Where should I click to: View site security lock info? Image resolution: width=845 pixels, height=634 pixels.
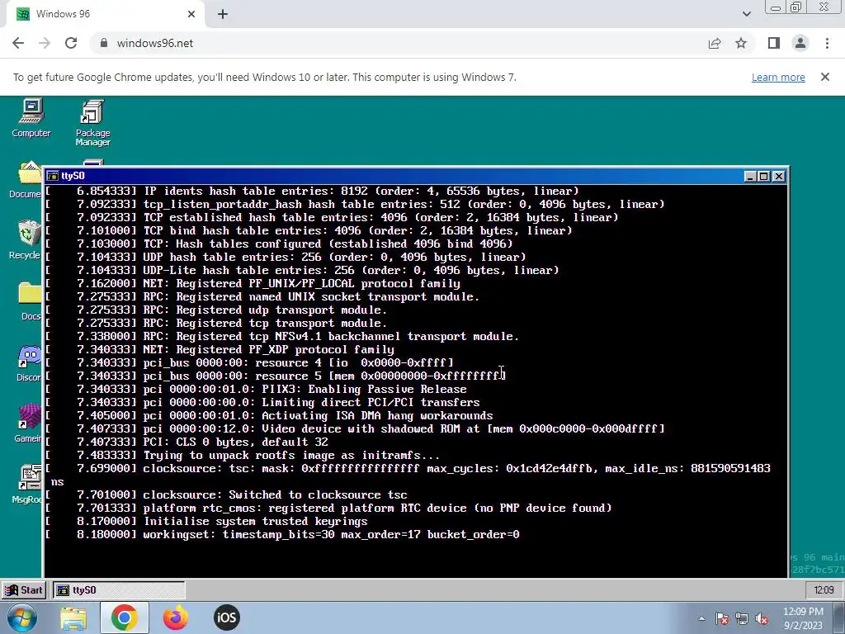[104, 43]
